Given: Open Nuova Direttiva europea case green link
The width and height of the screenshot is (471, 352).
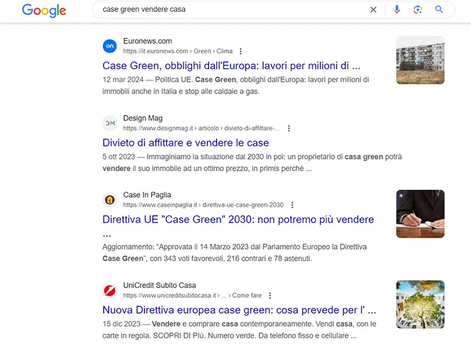Looking at the screenshot, I should tap(239, 310).
